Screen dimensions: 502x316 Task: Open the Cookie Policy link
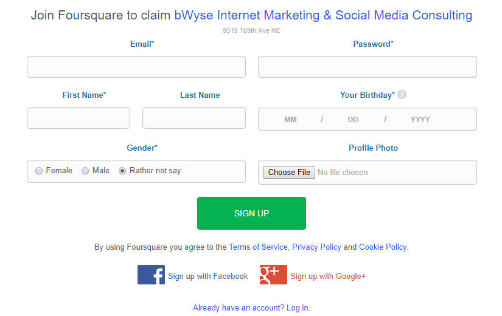383,247
